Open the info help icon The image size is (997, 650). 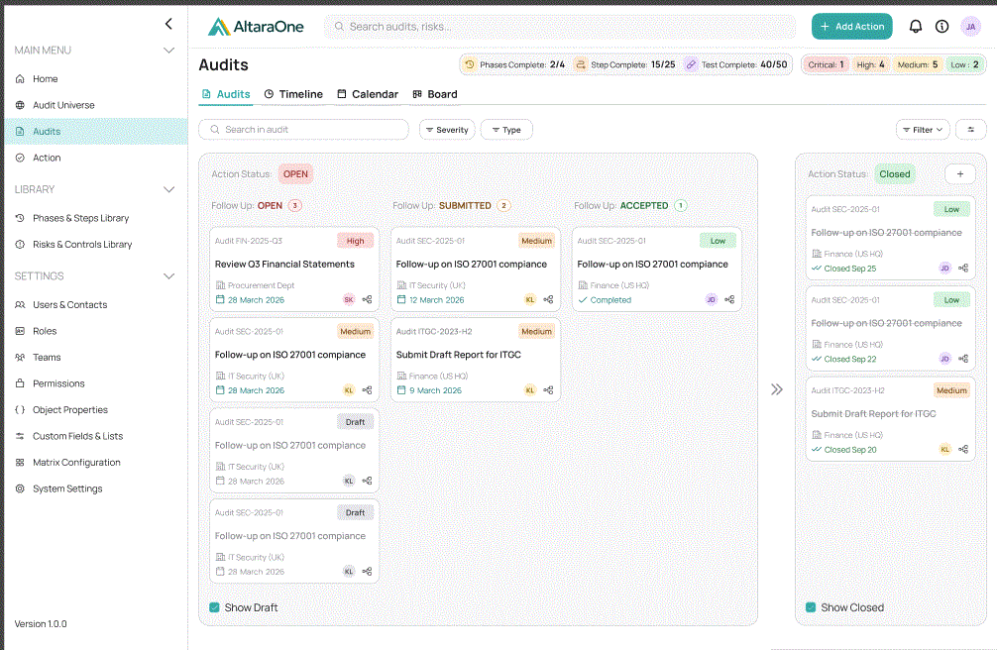(x=942, y=26)
